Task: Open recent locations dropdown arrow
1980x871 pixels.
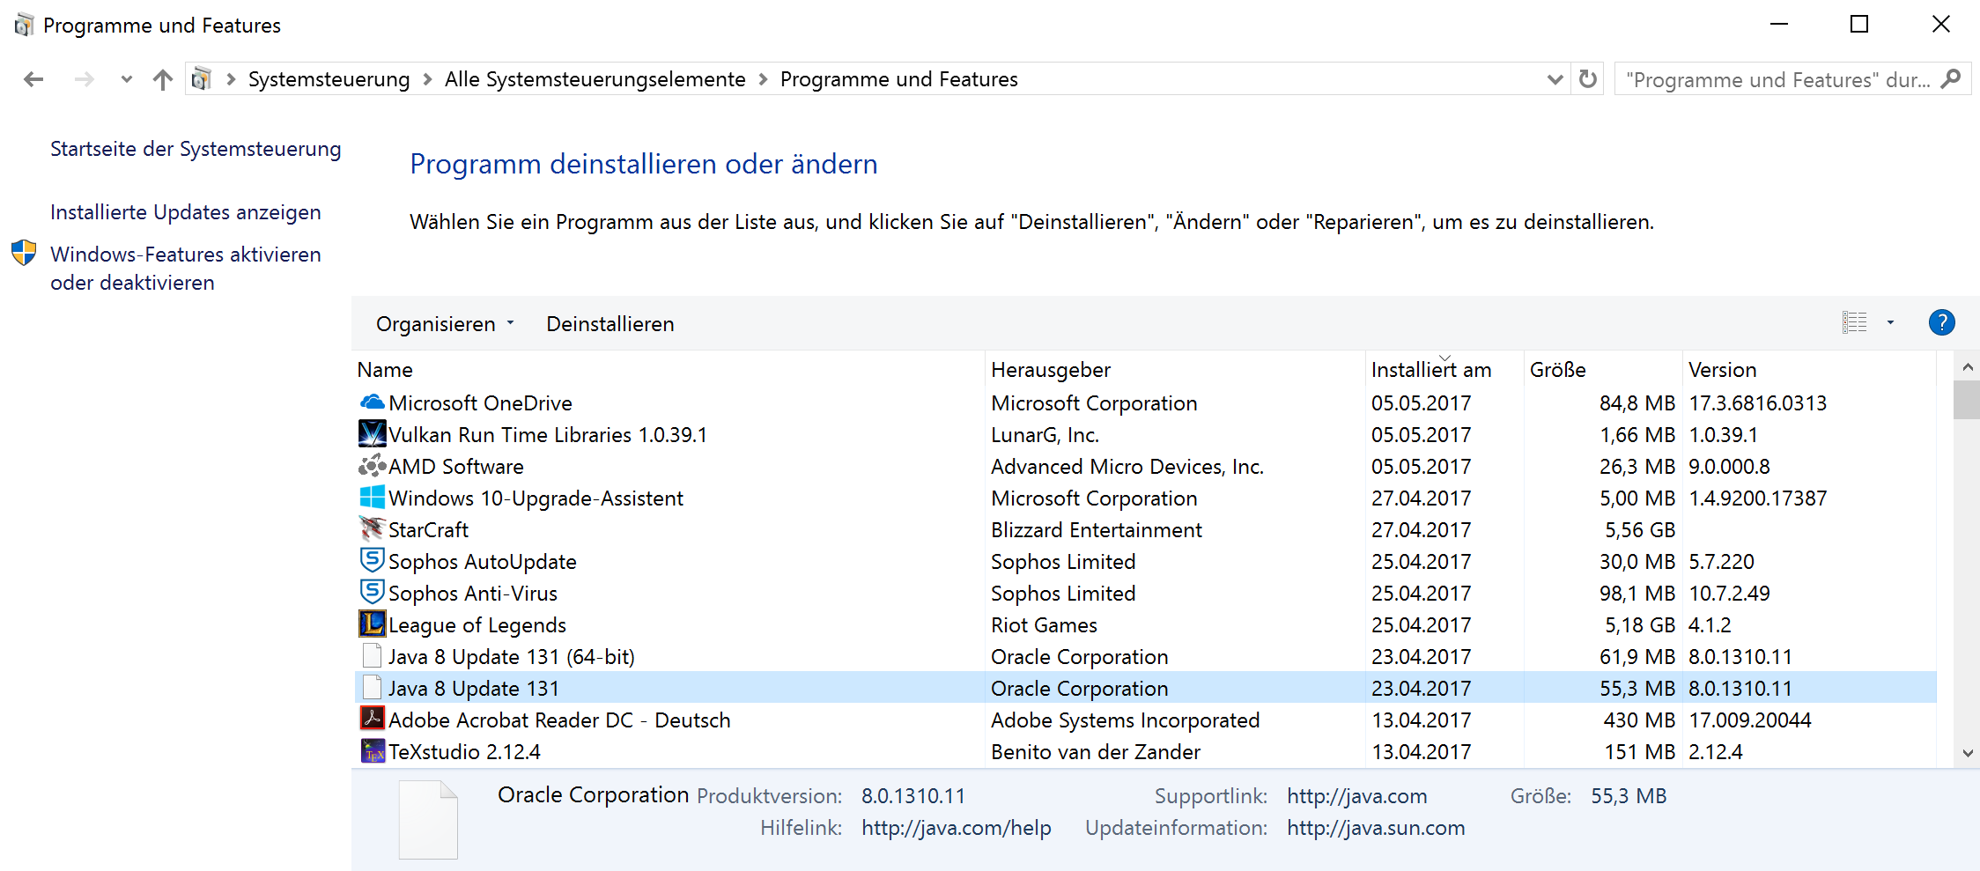Action: (126, 80)
